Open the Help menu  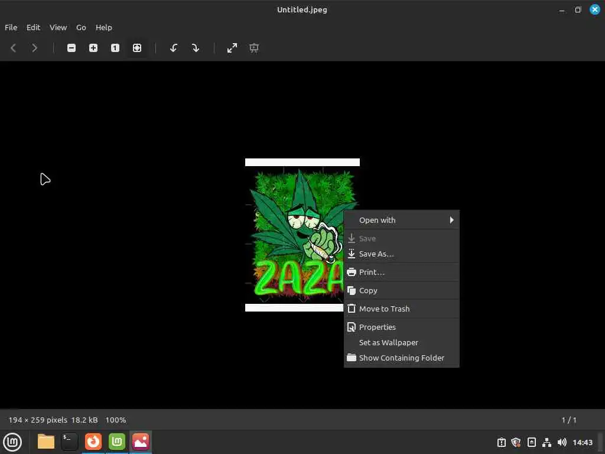point(104,27)
